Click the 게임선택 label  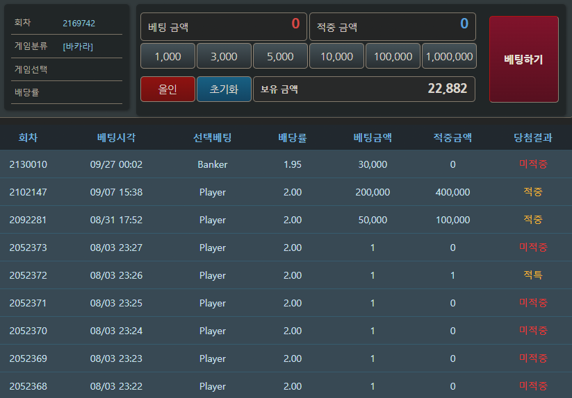pos(31,69)
